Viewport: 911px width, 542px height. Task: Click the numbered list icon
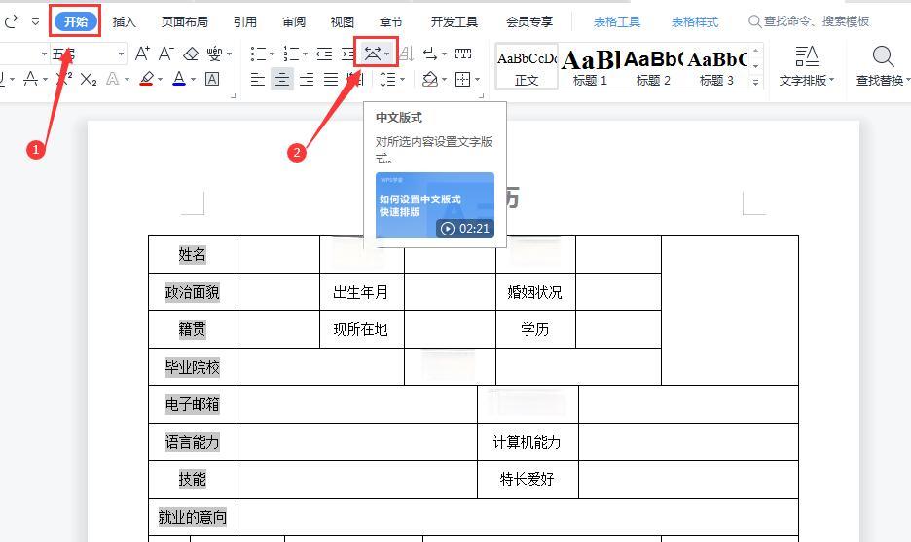click(290, 54)
